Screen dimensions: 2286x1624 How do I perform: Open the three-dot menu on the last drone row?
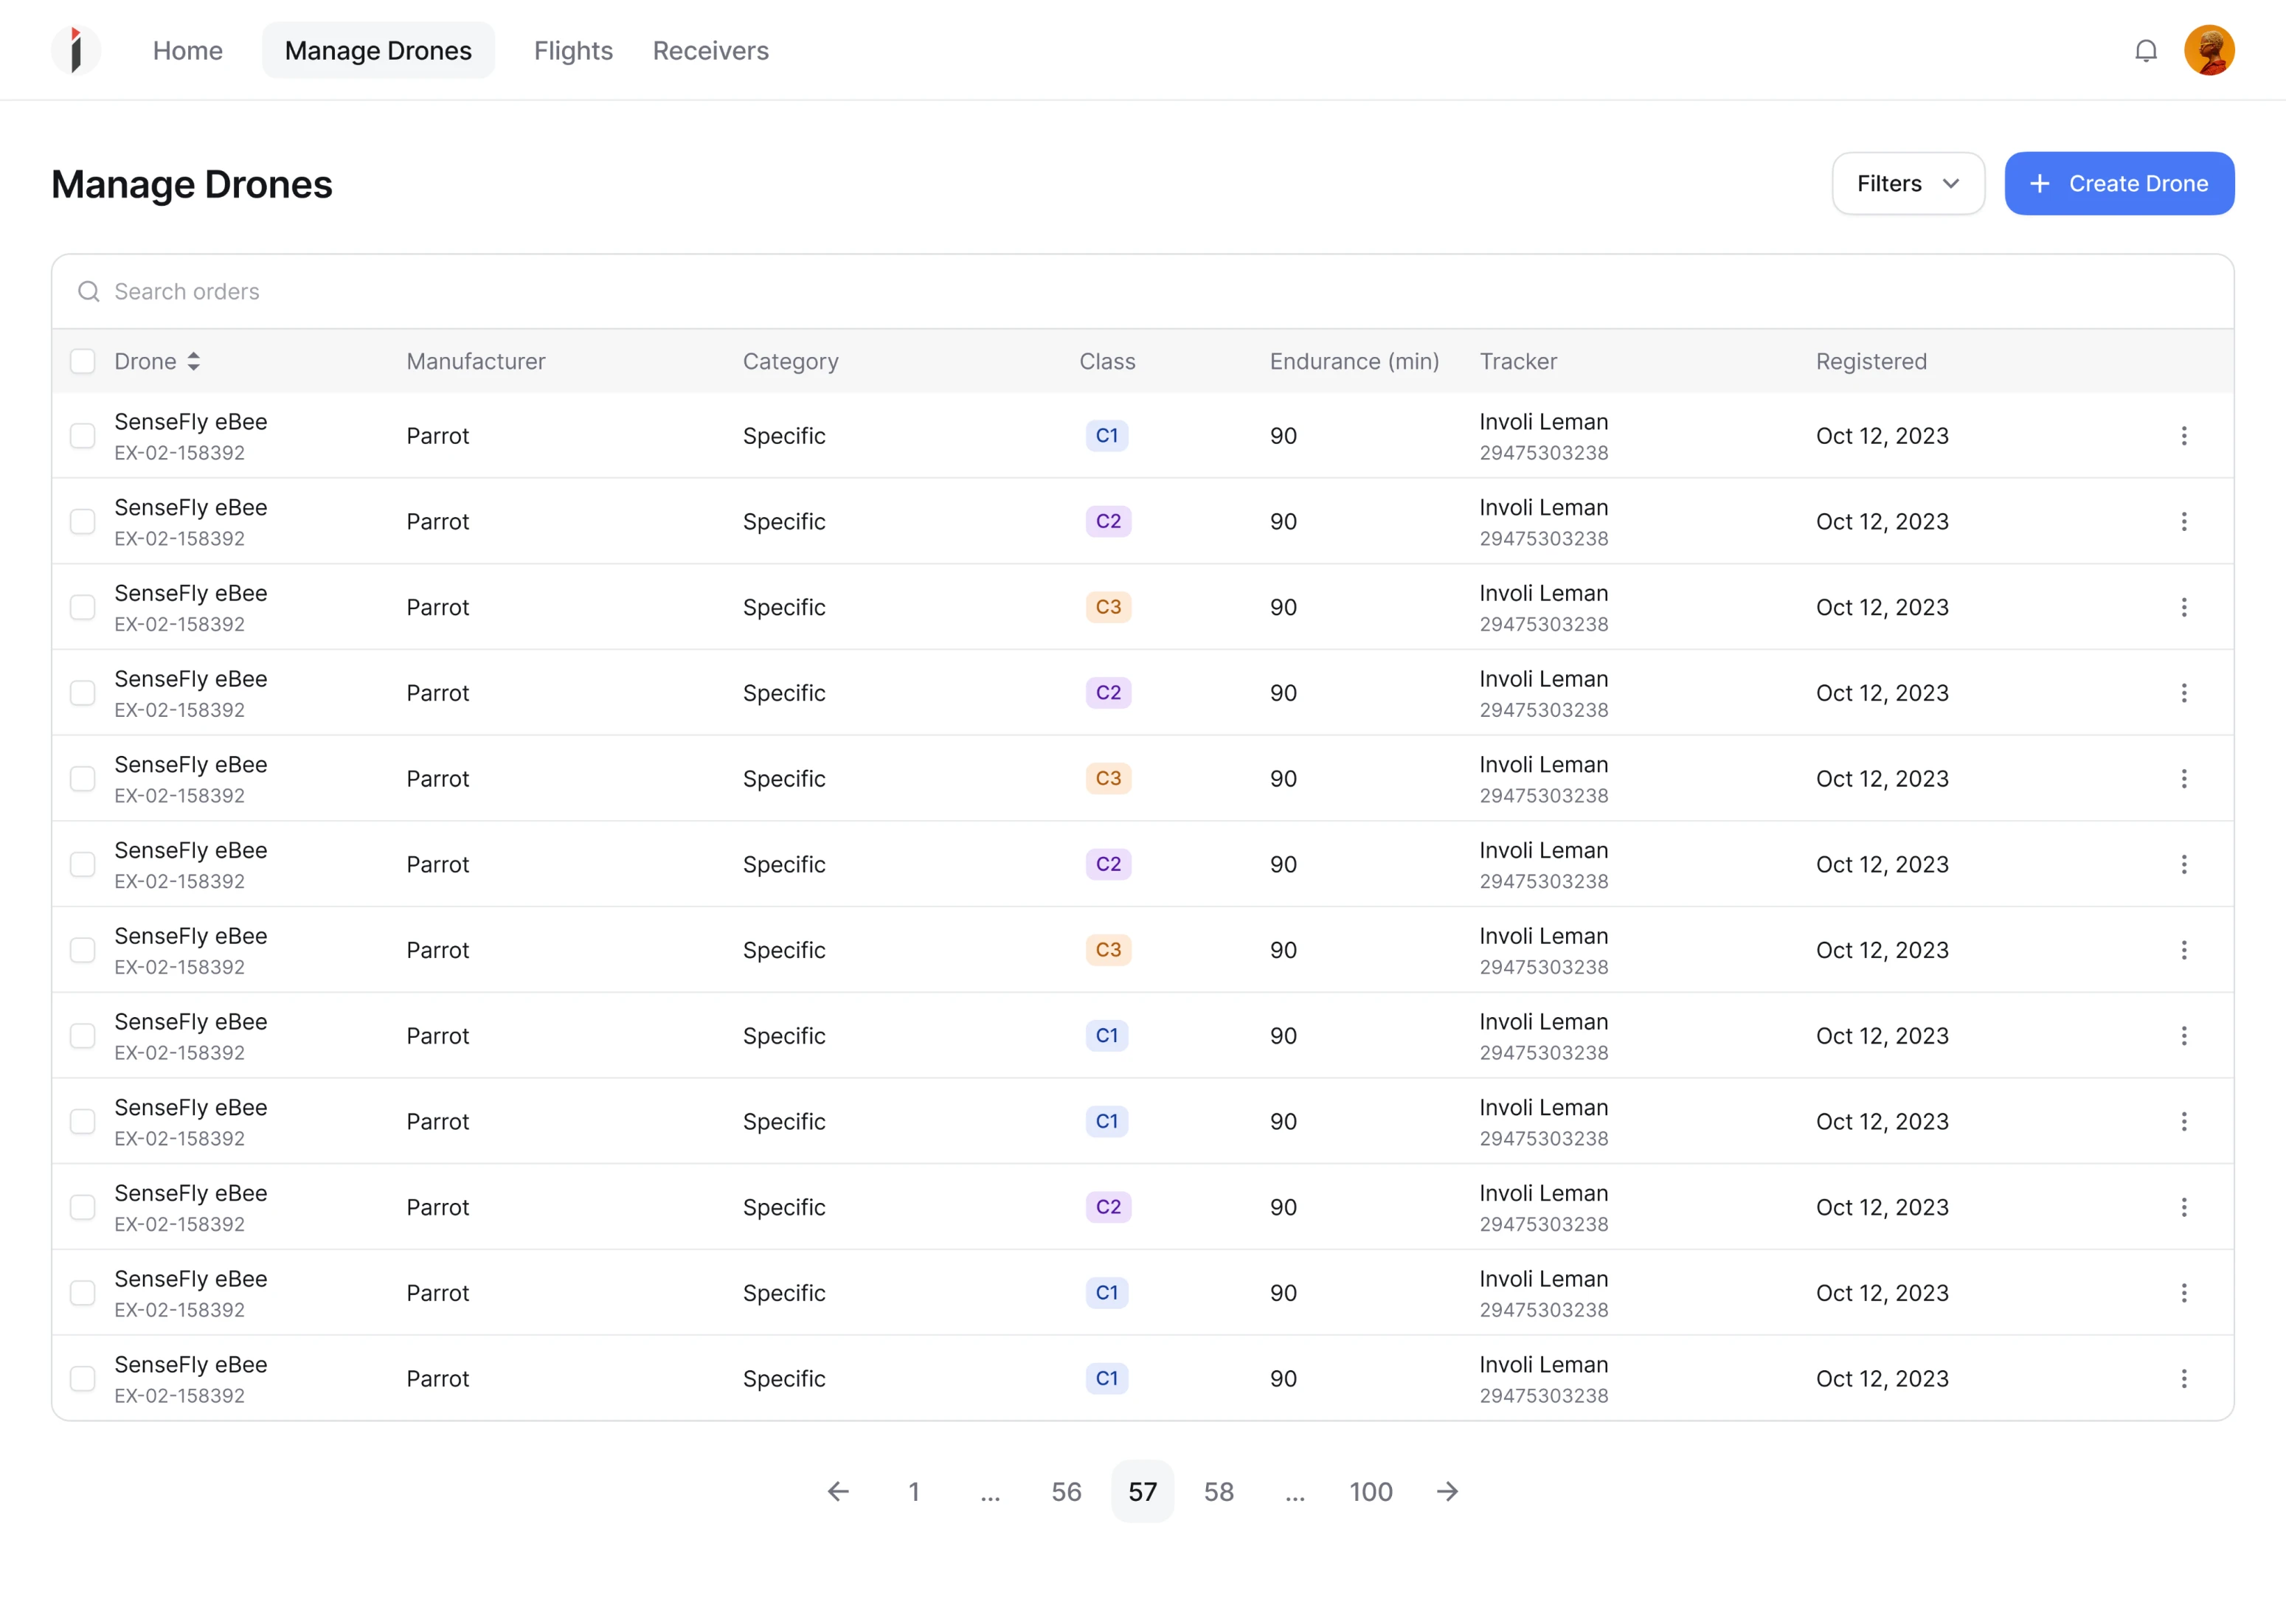[x=2185, y=1379]
